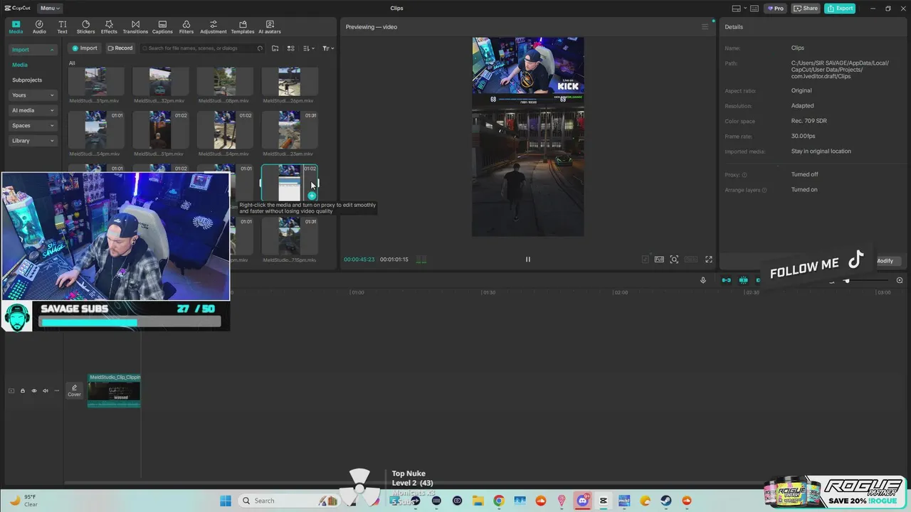The height and width of the screenshot is (512, 911).
Task: Open File Explorer from the taskbar
Action: point(478,501)
